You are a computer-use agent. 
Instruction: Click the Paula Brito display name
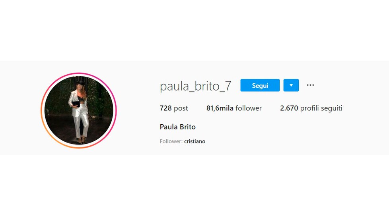pyautogui.click(x=178, y=127)
